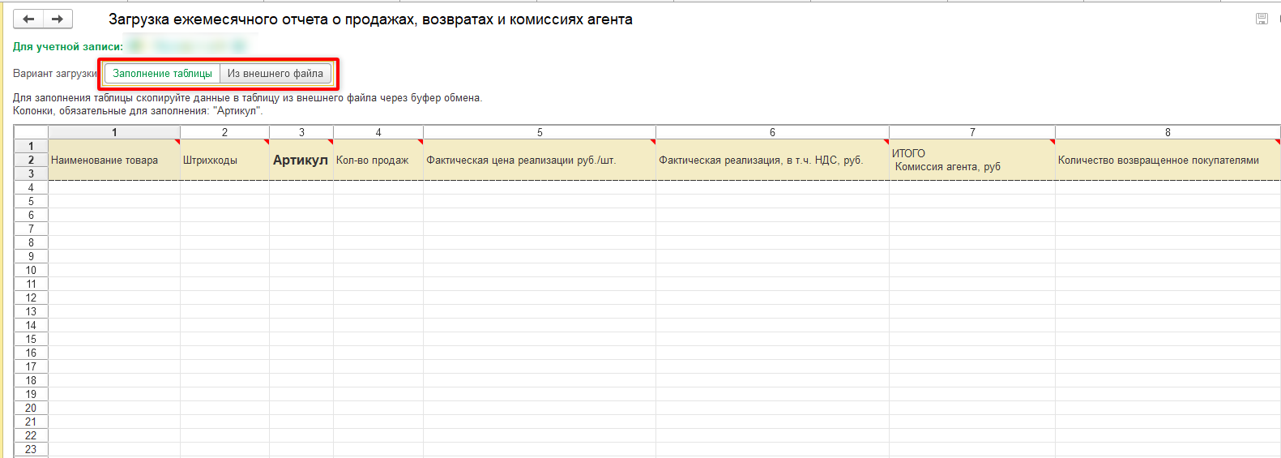Select the 'Заполнение таблицы' load option

point(163,74)
